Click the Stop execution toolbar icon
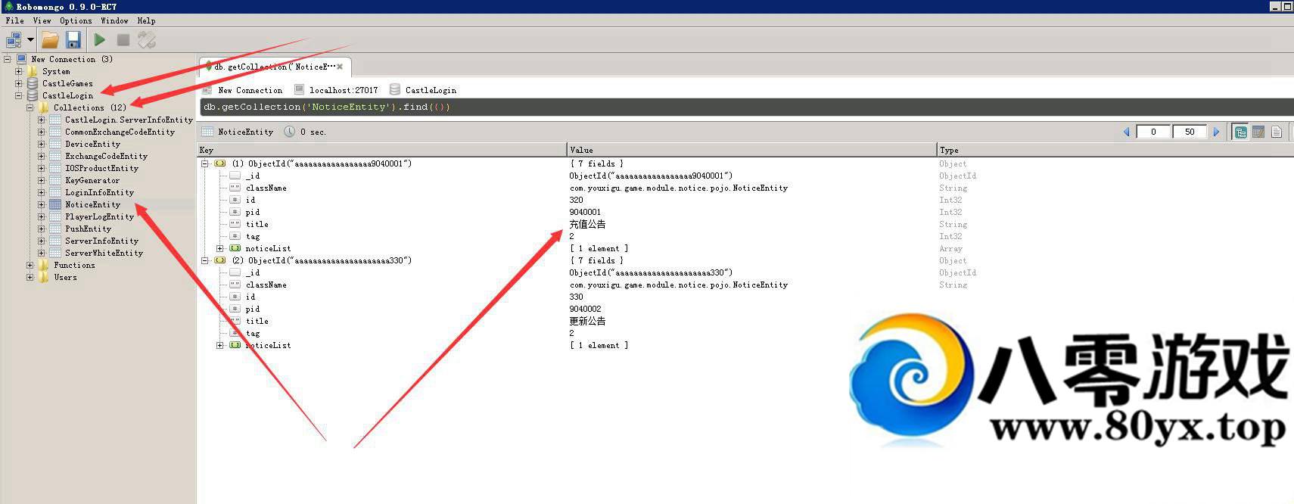 pos(123,40)
